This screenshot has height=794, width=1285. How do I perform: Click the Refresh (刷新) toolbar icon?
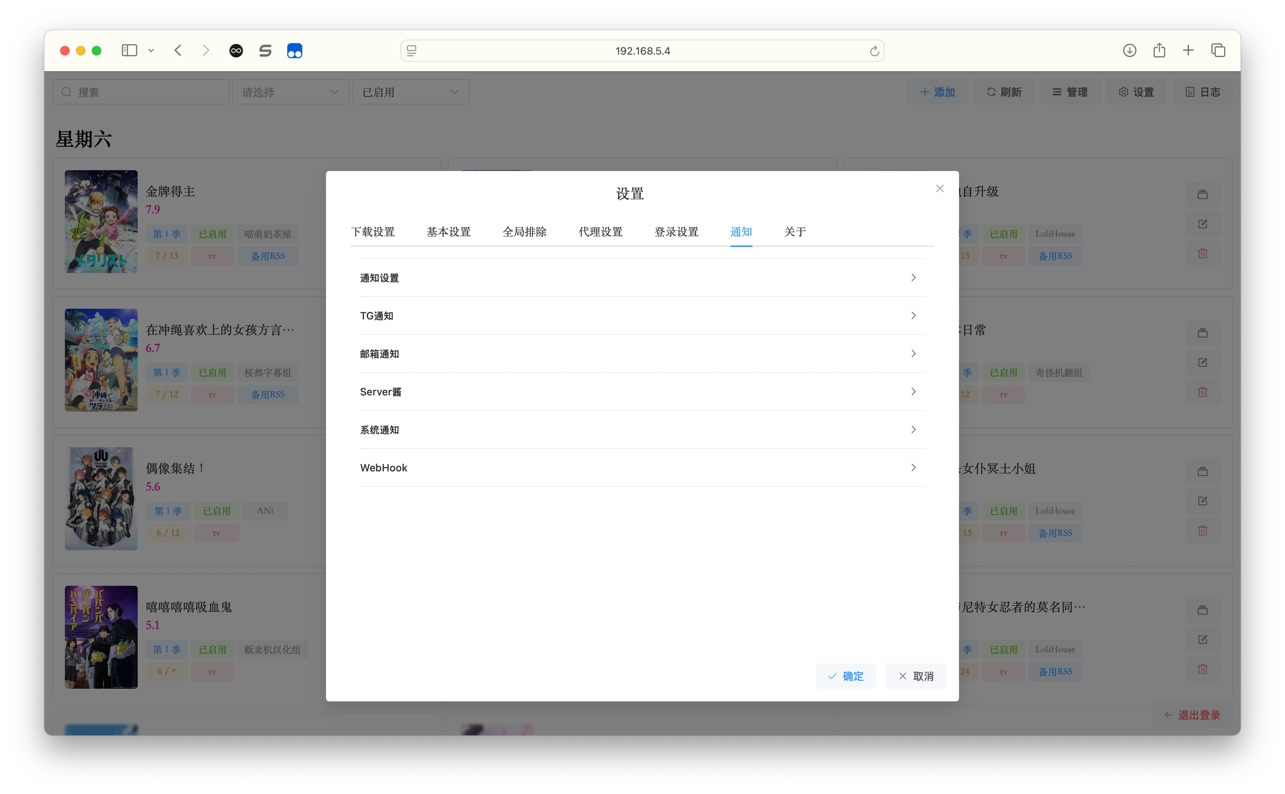click(991, 91)
